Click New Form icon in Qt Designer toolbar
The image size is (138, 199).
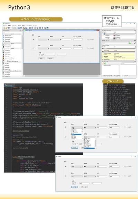[4, 28]
